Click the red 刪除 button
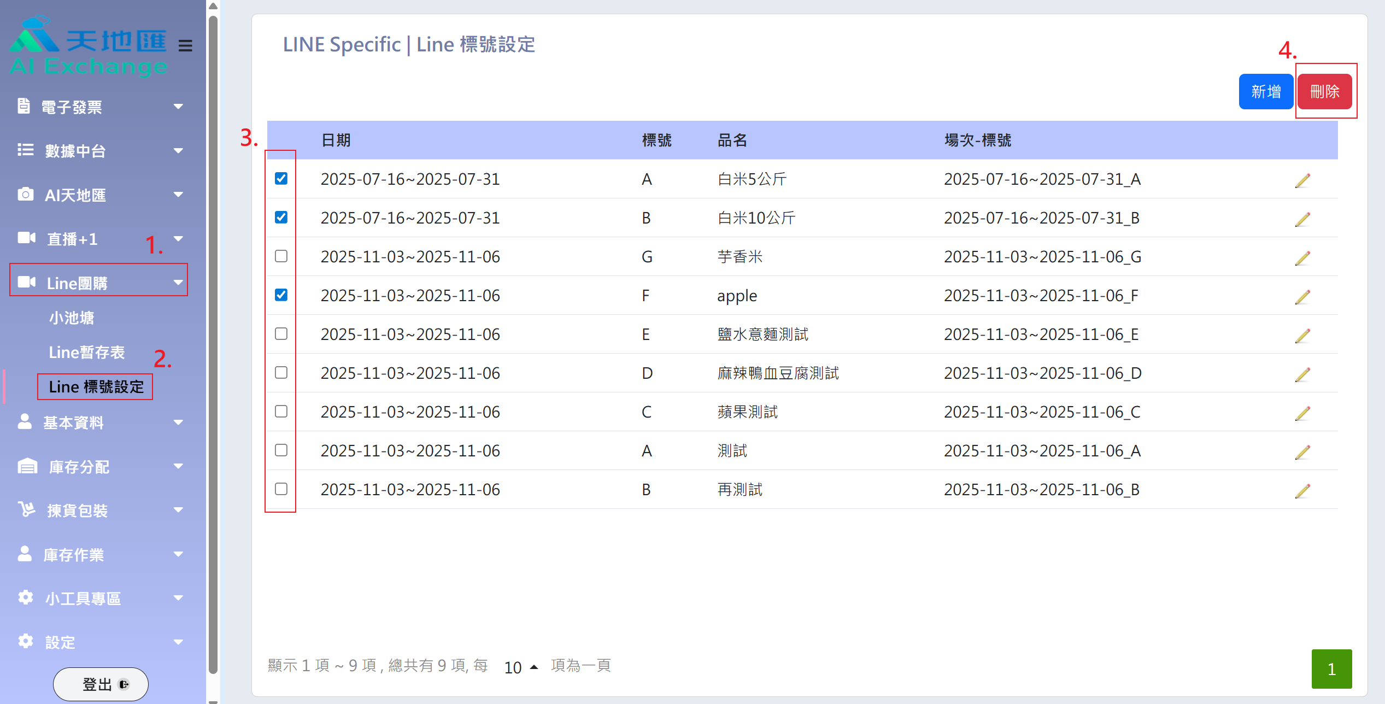This screenshot has width=1385, height=704. click(1324, 92)
